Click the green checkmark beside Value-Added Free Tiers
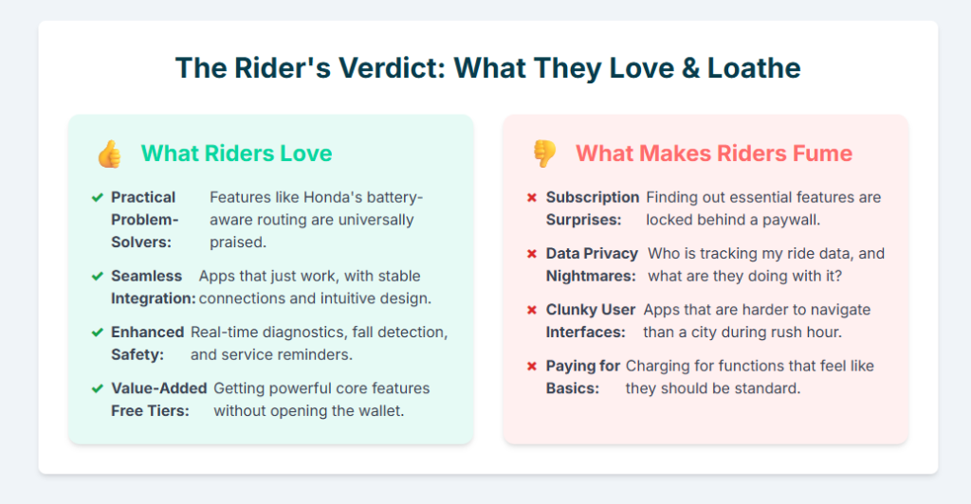The image size is (971, 504). pyautogui.click(x=97, y=388)
